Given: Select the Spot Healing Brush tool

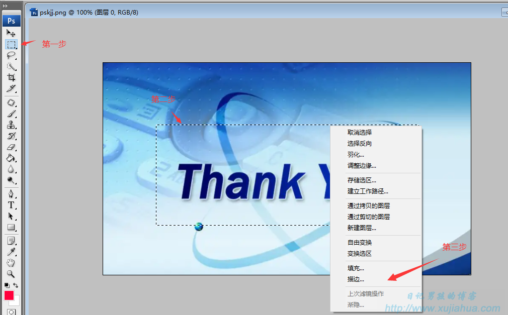Looking at the screenshot, I should [11, 102].
